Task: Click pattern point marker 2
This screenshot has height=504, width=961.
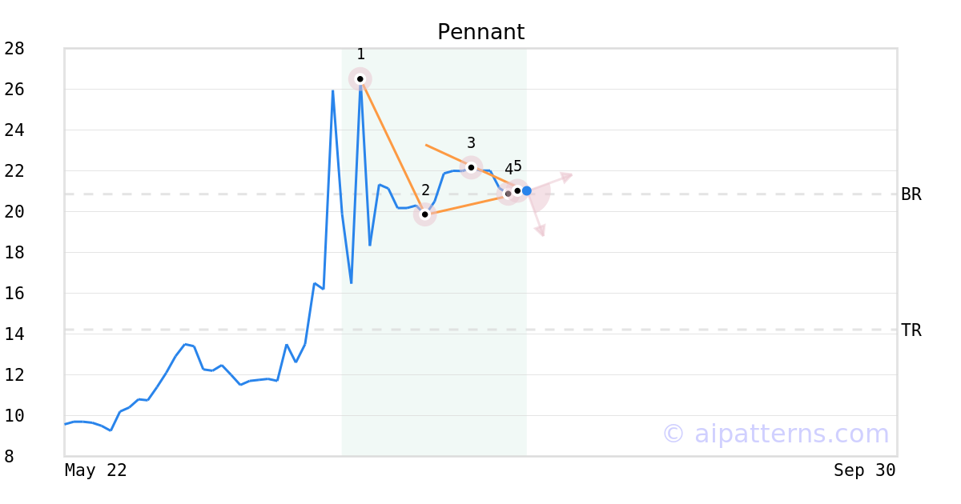Action: point(425,214)
